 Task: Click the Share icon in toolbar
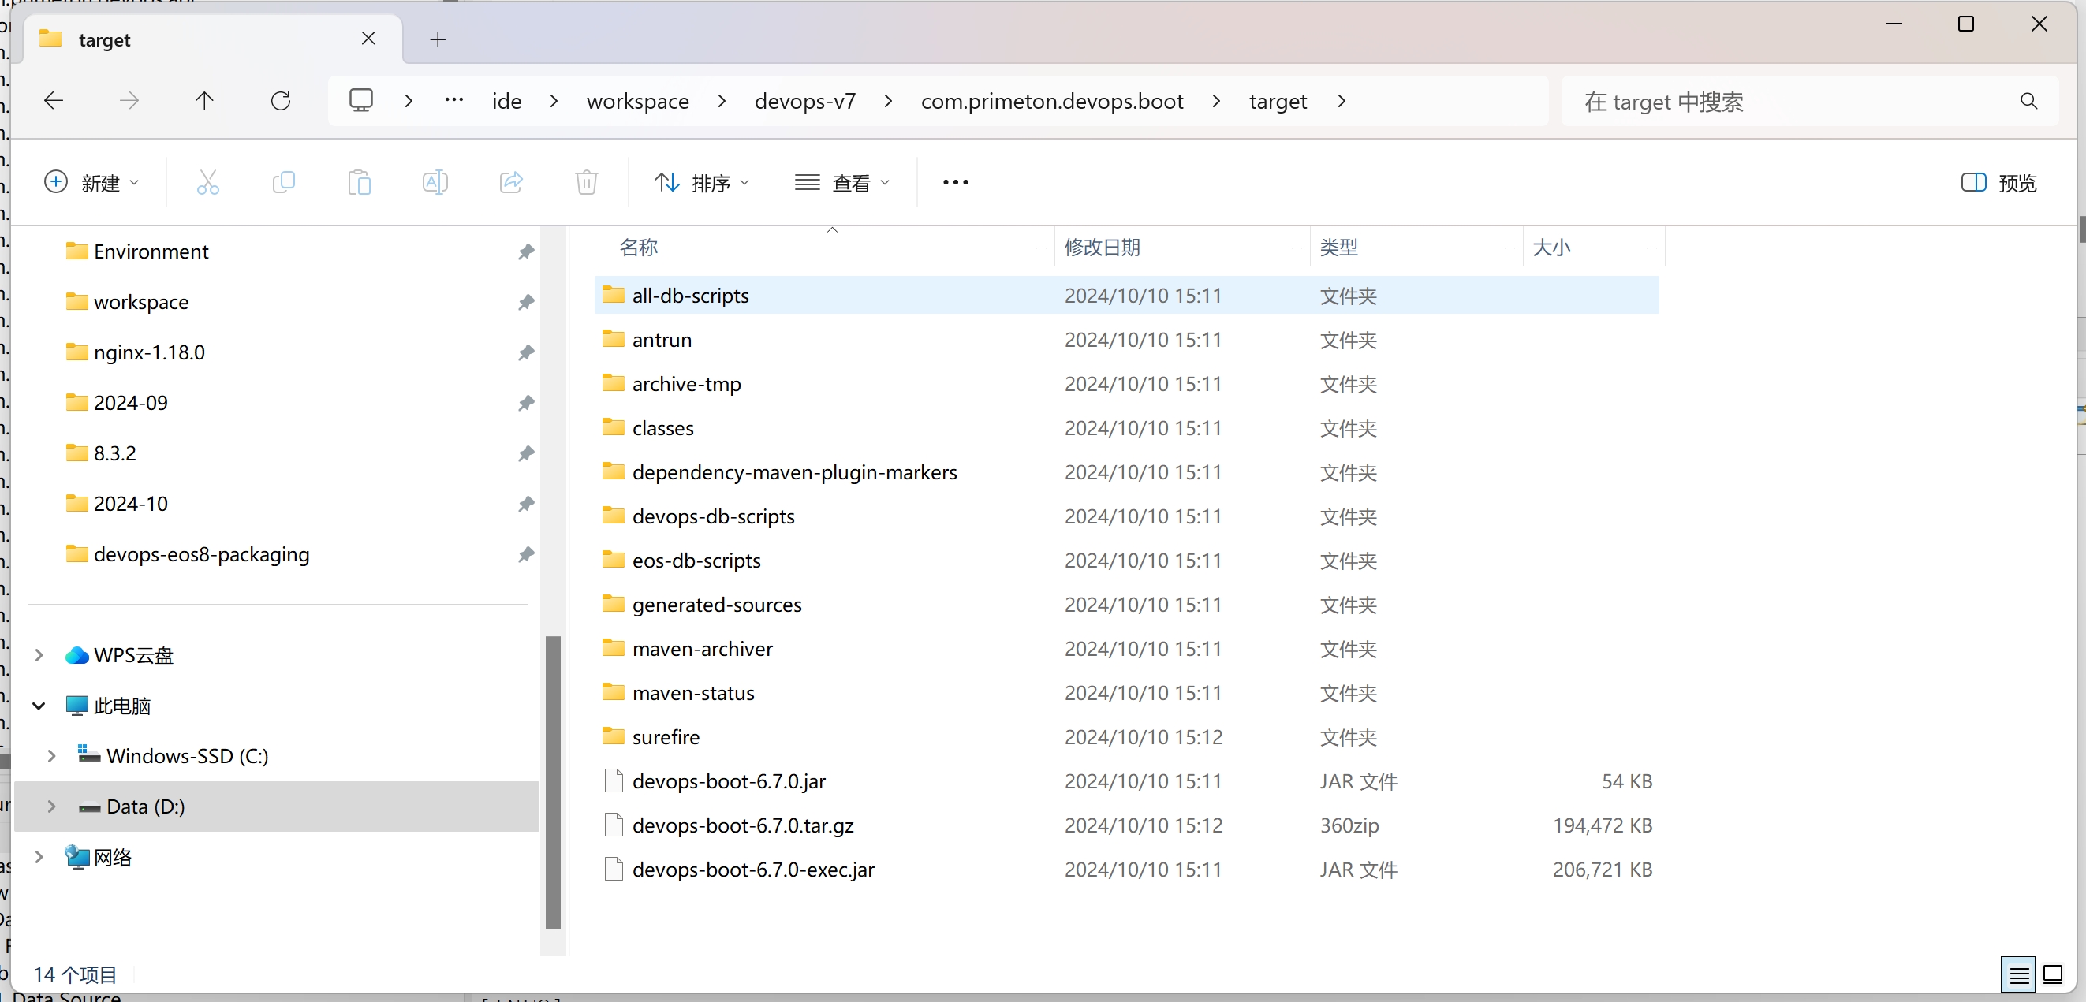511,182
